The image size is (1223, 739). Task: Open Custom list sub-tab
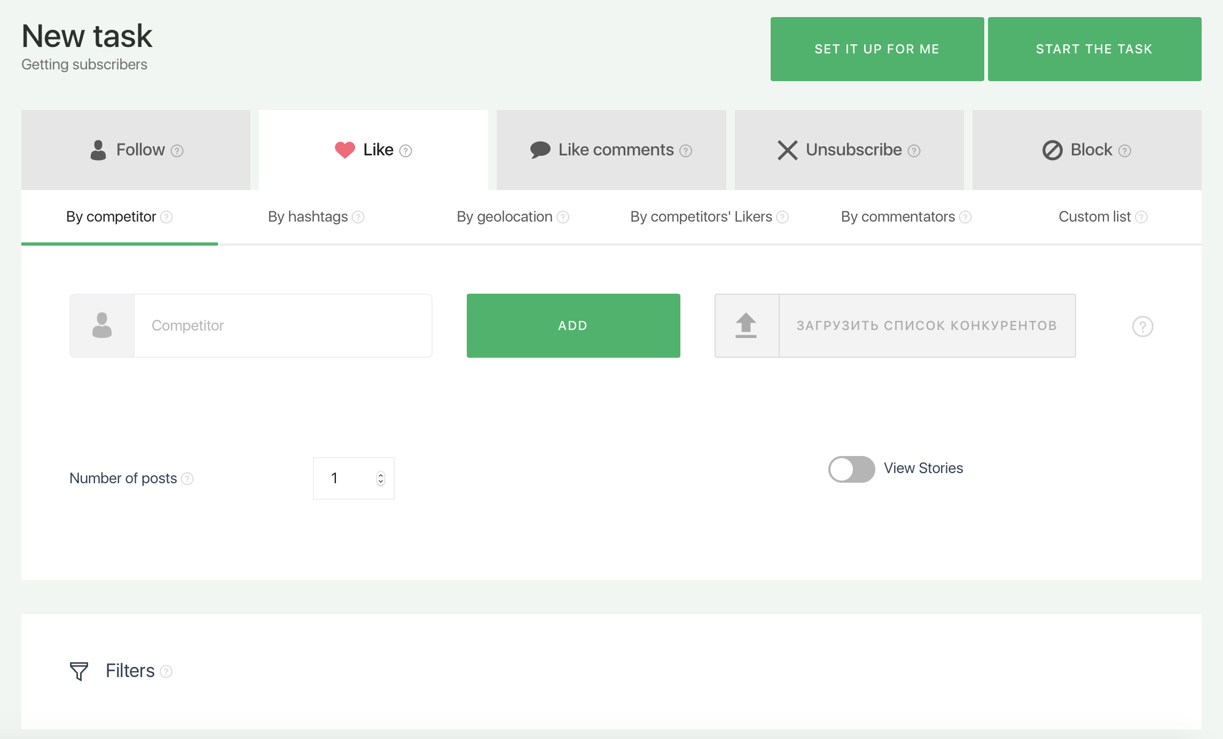click(x=1103, y=217)
